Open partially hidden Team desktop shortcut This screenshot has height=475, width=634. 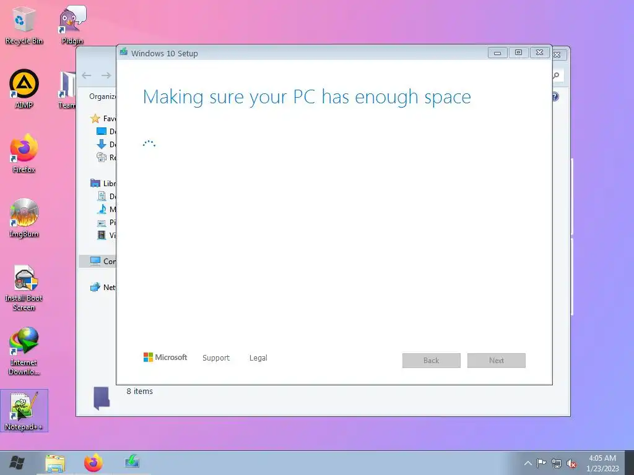click(67, 90)
